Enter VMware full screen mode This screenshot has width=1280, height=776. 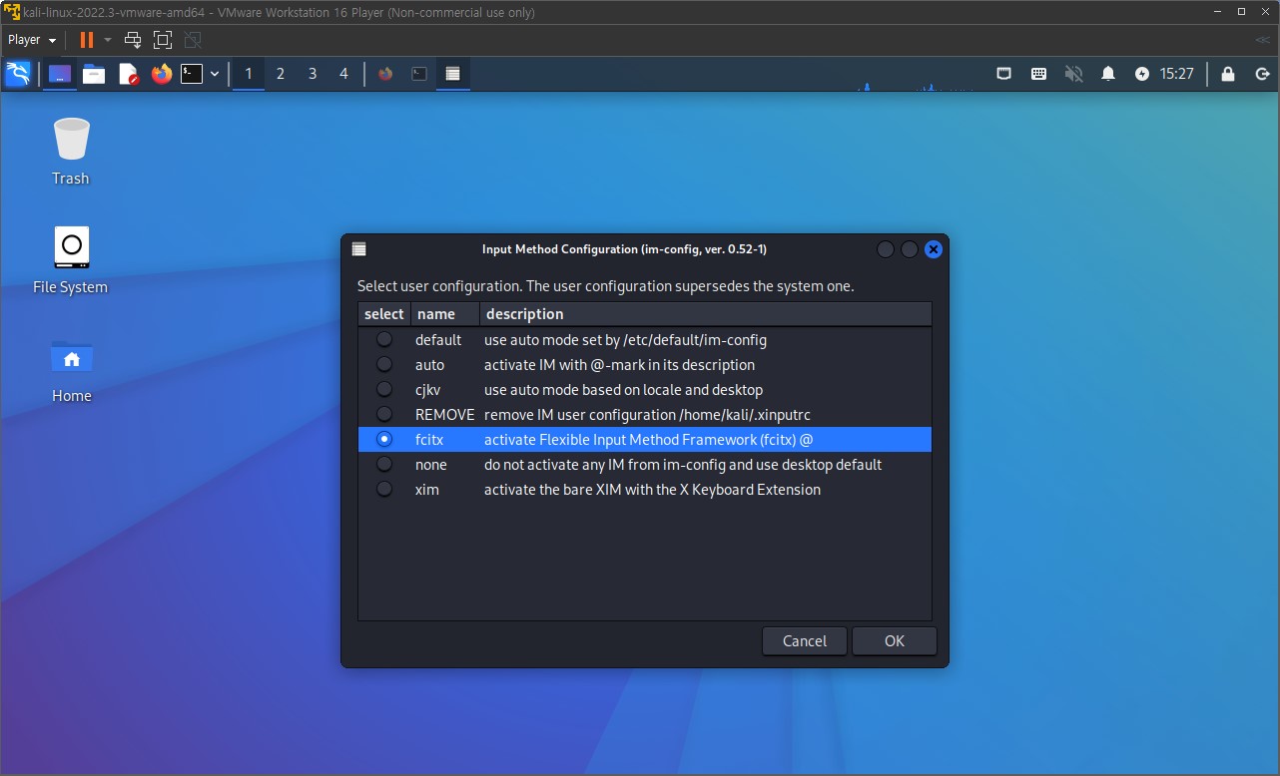click(x=163, y=40)
